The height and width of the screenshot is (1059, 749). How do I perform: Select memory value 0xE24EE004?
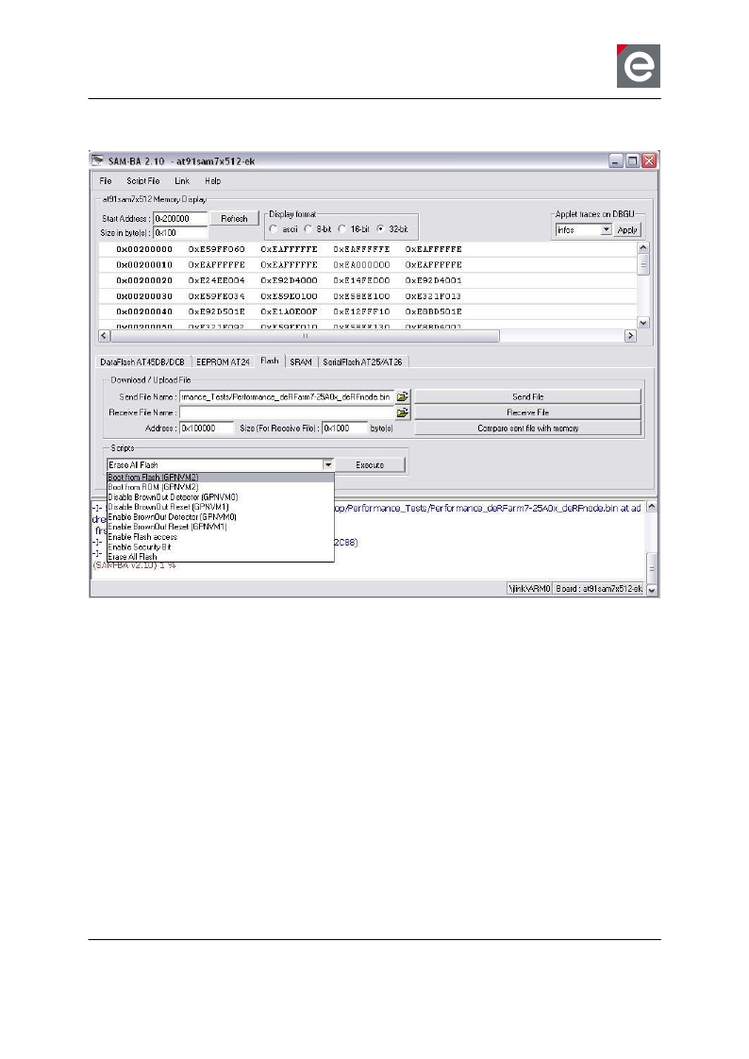pyautogui.click(x=217, y=280)
